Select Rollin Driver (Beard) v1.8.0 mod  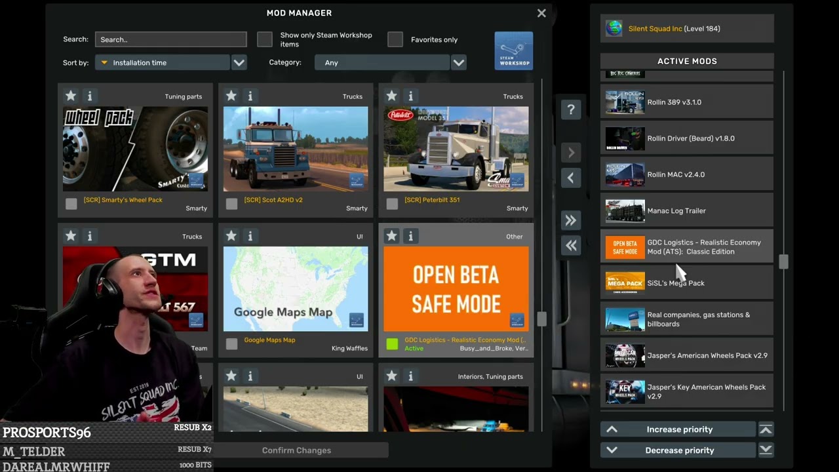coord(687,138)
